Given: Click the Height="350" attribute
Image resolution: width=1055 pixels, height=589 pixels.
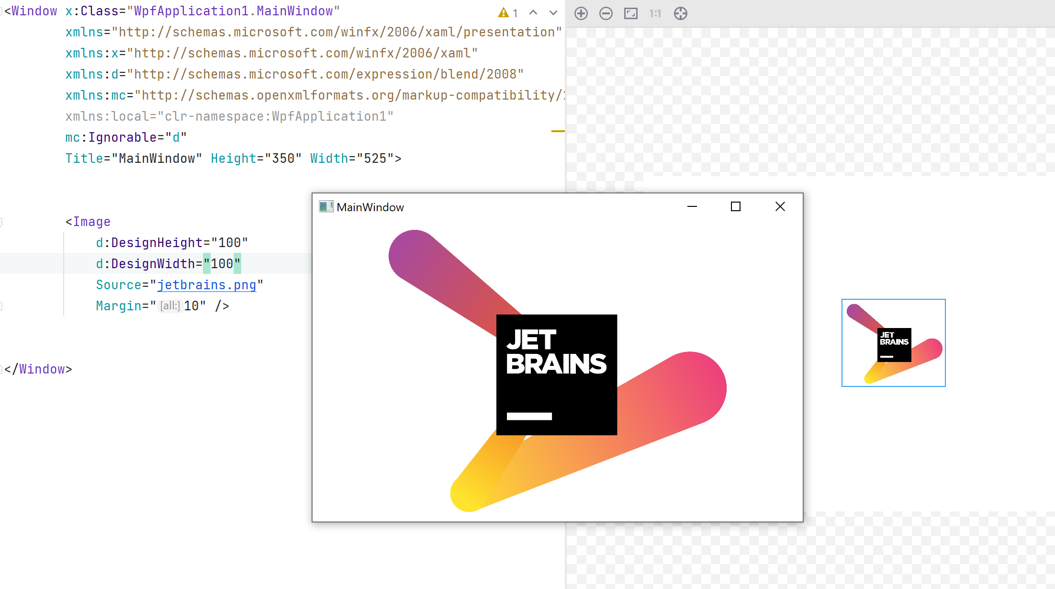Looking at the screenshot, I should [257, 159].
